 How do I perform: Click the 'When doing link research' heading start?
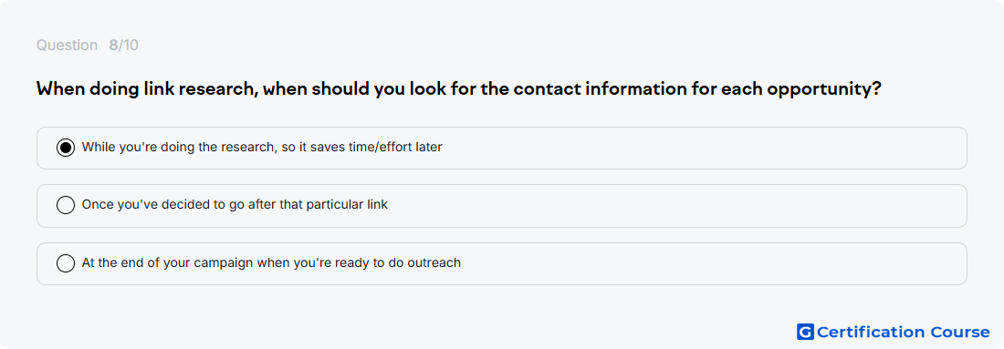point(147,89)
